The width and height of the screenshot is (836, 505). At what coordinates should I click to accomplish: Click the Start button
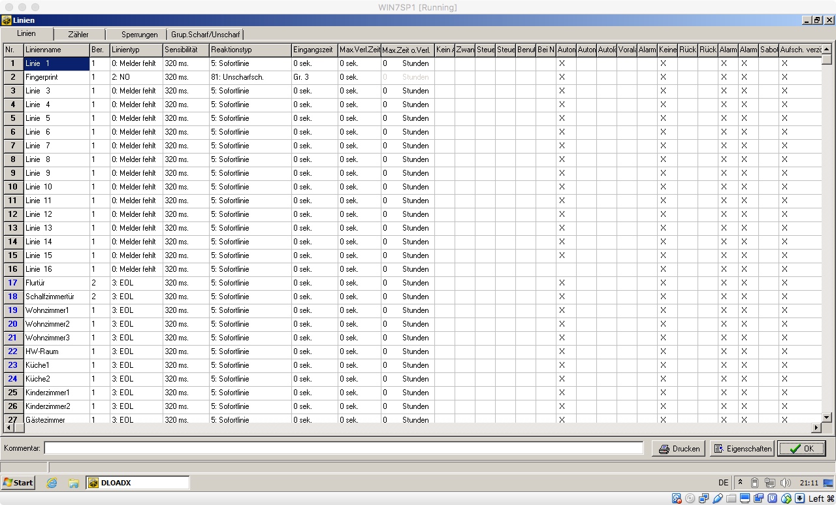18,483
